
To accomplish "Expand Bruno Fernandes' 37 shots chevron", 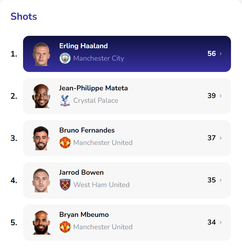I will pyautogui.click(x=221, y=138).
